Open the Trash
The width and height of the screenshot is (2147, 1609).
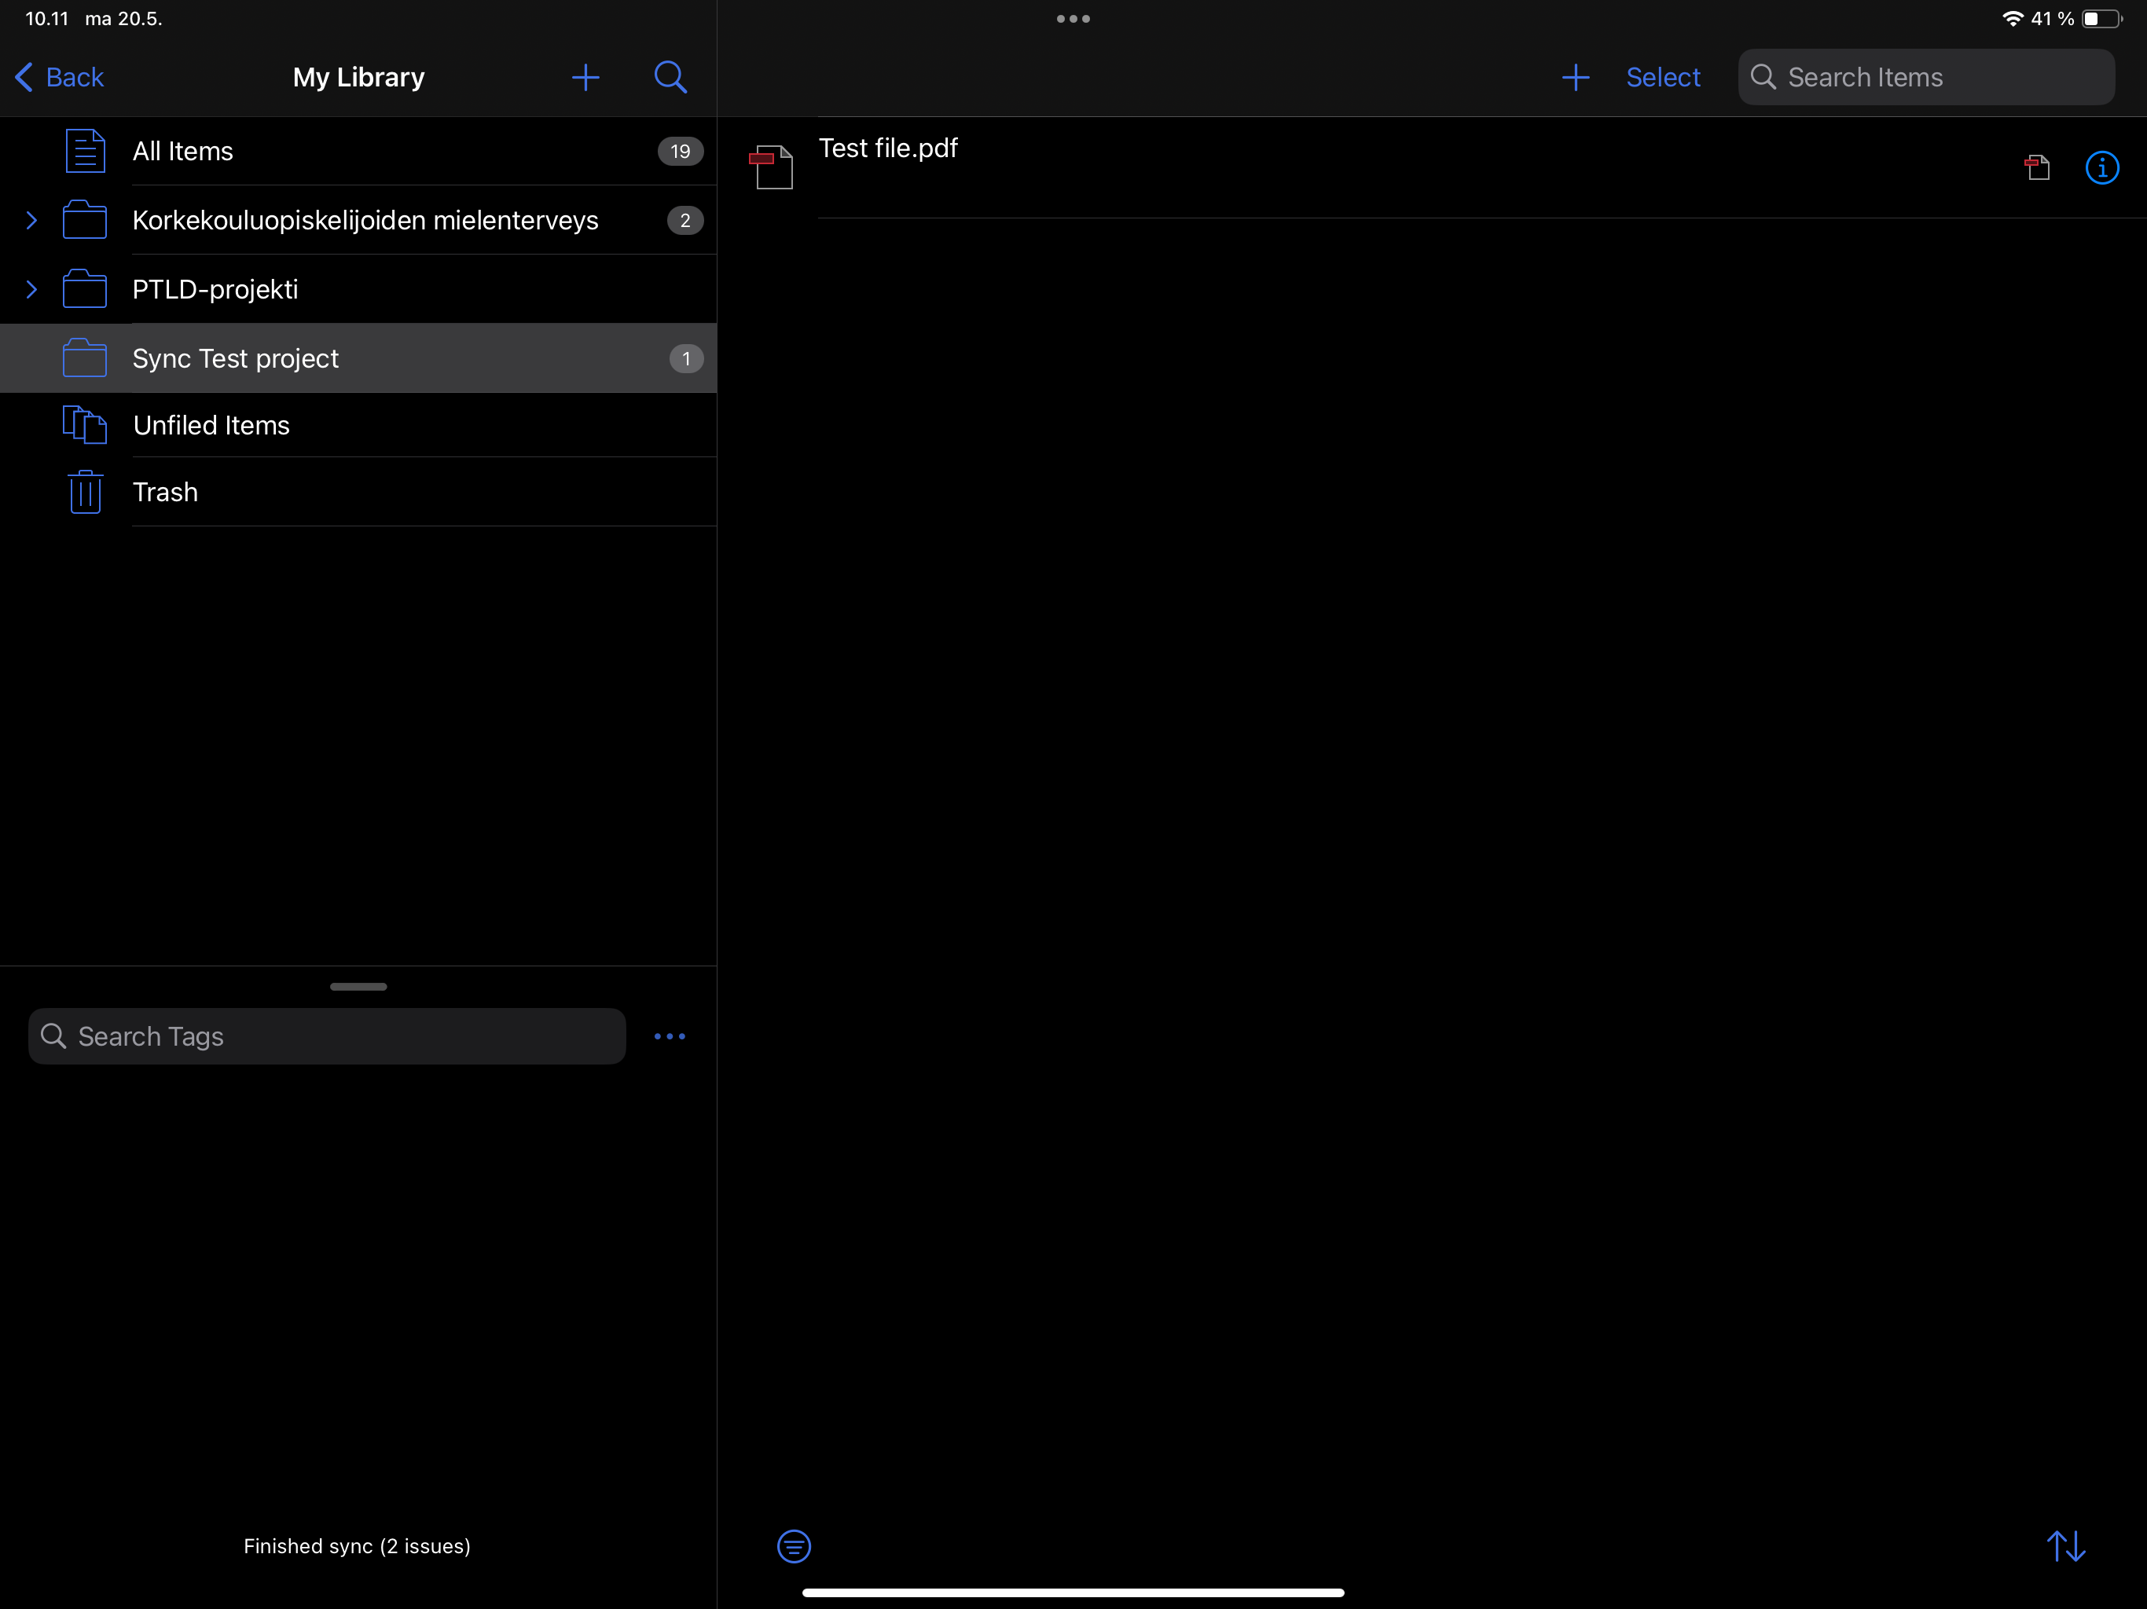tap(165, 493)
